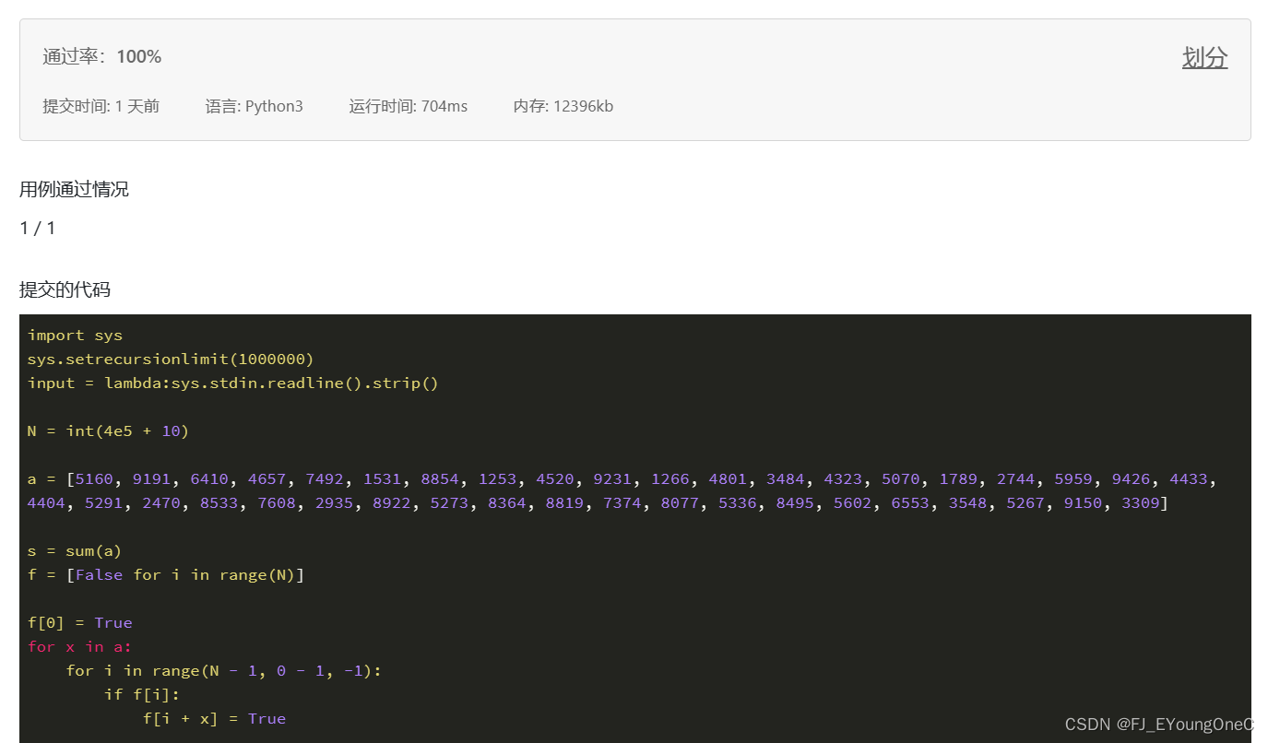The image size is (1268, 743).
Task: Click the f[i + x] = True line
Action: (214, 719)
